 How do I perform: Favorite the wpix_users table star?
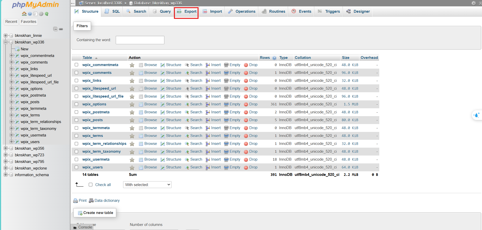click(x=132, y=167)
